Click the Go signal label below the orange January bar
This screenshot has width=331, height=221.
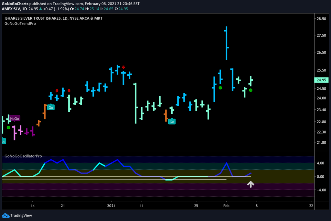(172, 122)
